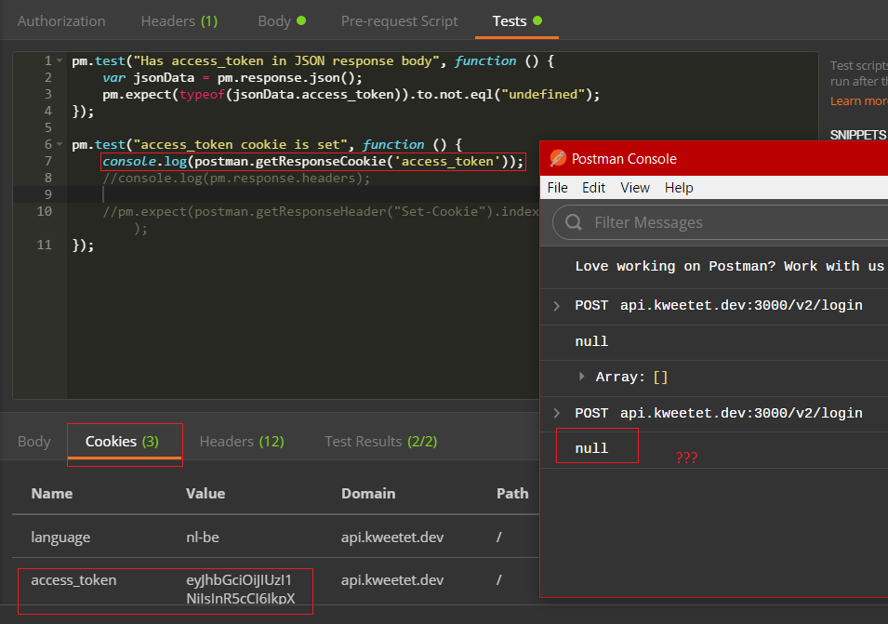The width and height of the screenshot is (888, 624).
Task: Switch to the Headers (1) request tab
Action: pos(179,21)
